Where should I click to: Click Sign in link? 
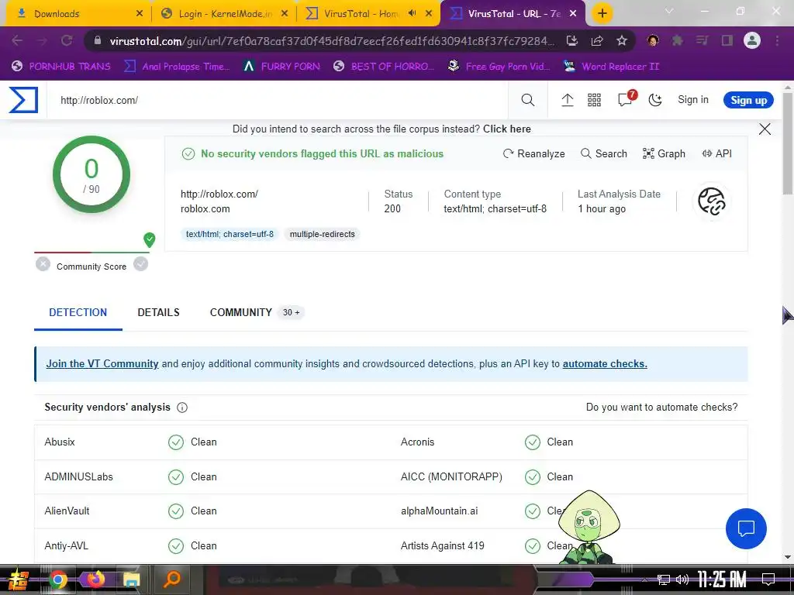pos(693,100)
